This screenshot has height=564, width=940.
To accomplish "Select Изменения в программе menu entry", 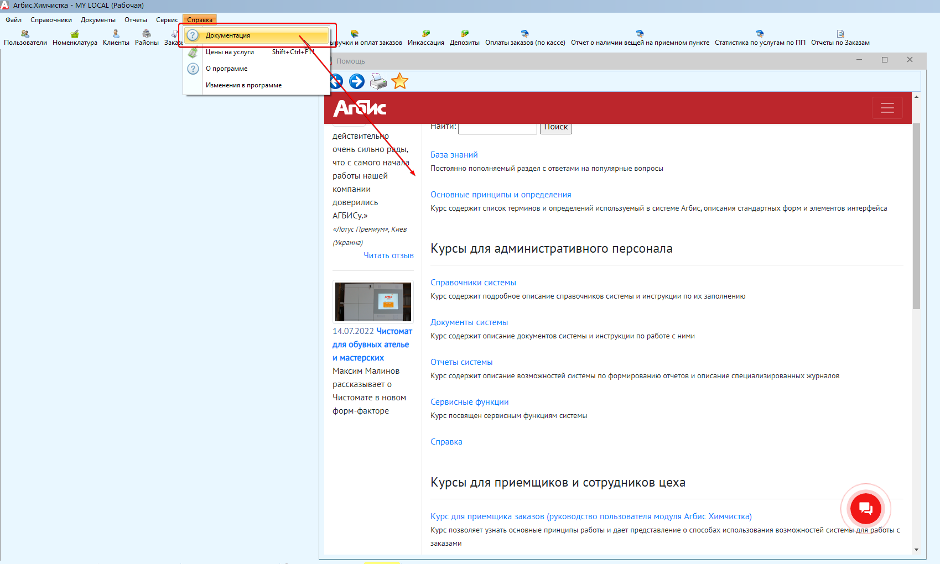I will 257,85.
